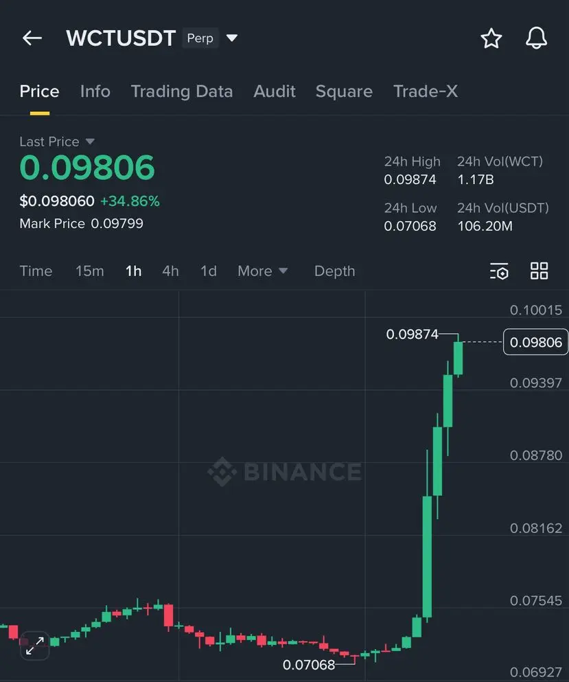Open chart indicator settings icon

click(x=499, y=271)
